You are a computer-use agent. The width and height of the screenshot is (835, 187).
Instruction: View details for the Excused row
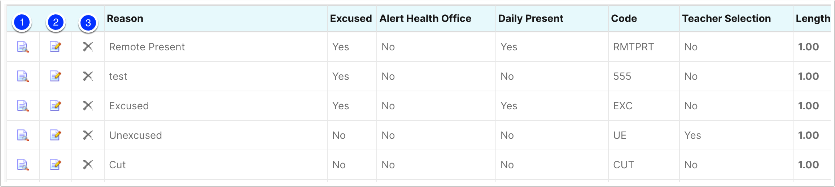pos(23,106)
